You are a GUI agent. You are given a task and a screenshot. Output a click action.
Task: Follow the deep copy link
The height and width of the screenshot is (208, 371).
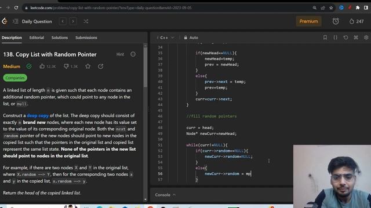click(38, 116)
